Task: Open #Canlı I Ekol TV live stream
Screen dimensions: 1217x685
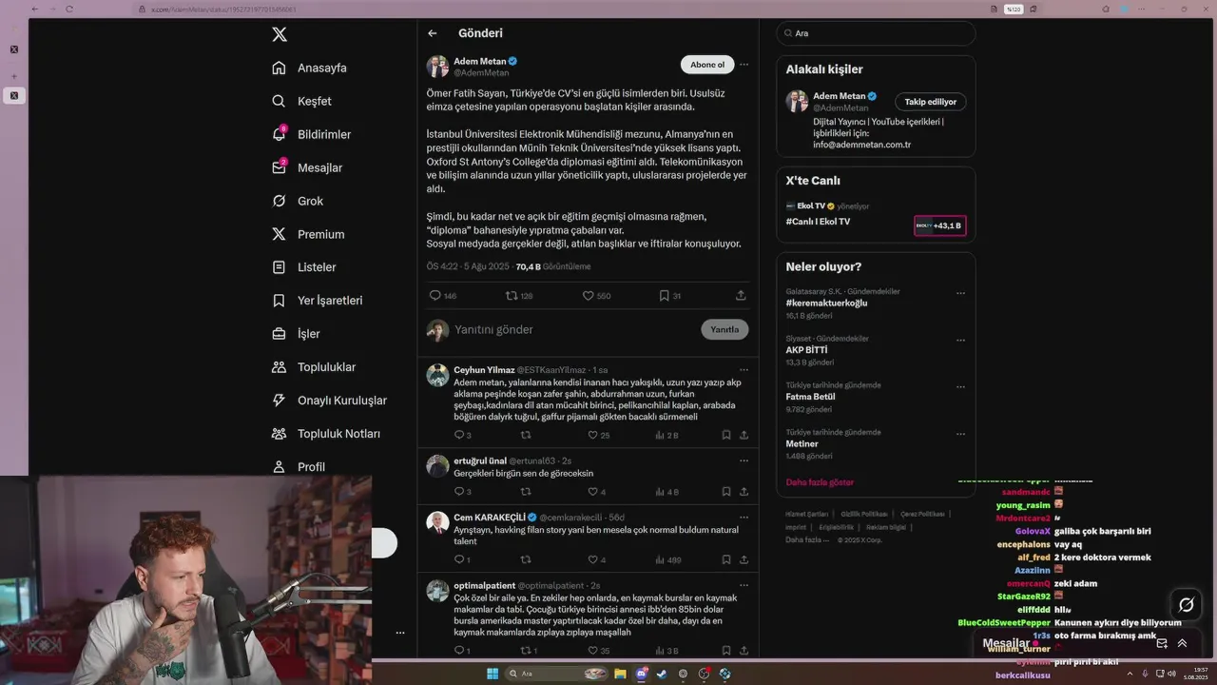Action: pyautogui.click(x=818, y=222)
